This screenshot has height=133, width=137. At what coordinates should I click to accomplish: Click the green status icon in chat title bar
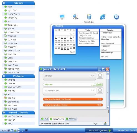tap(41, 69)
